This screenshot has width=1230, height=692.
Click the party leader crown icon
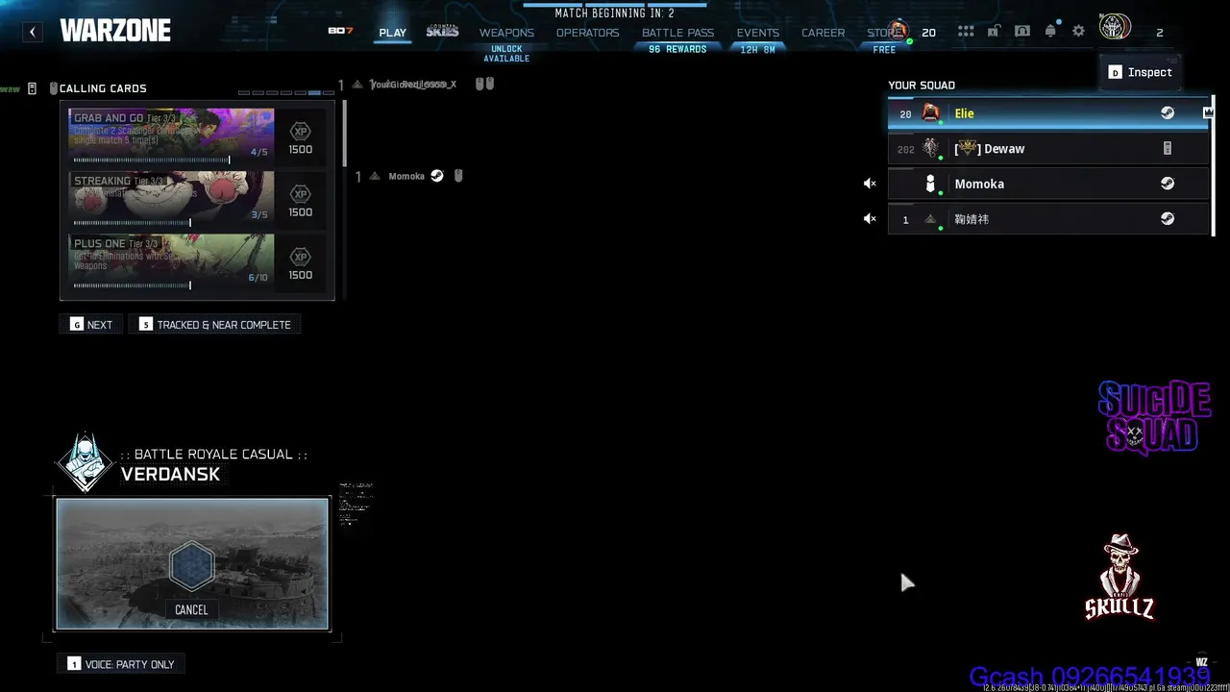tap(1208, 112)
